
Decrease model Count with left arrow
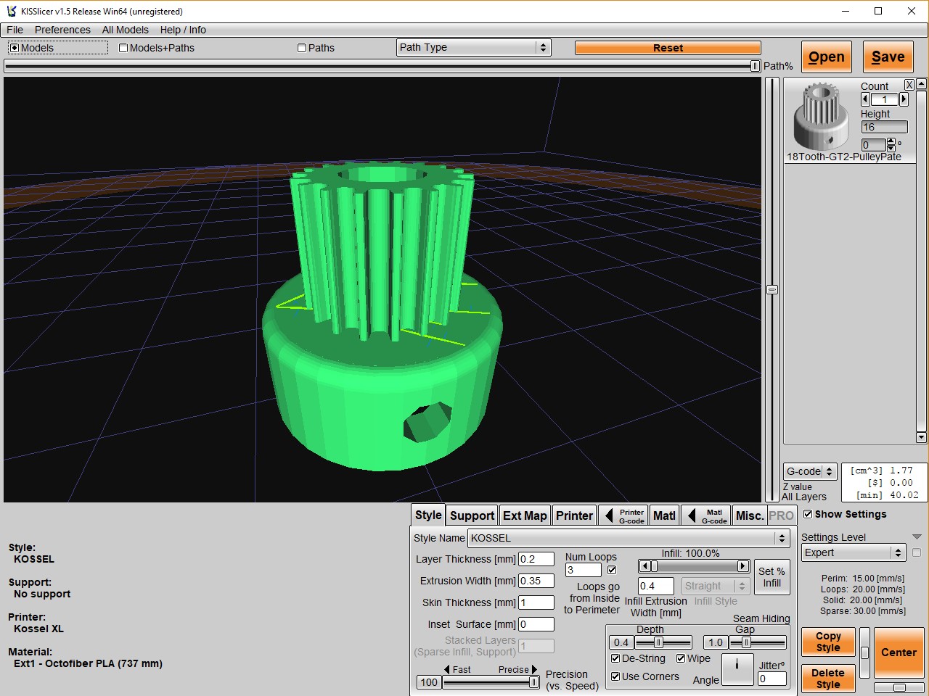tap(865, 99)
